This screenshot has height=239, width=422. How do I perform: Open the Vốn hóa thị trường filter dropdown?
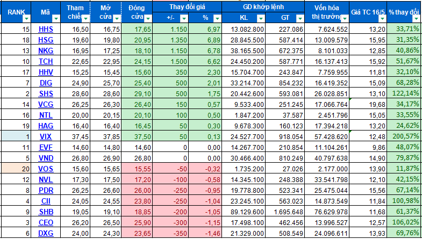click(345, 19)
